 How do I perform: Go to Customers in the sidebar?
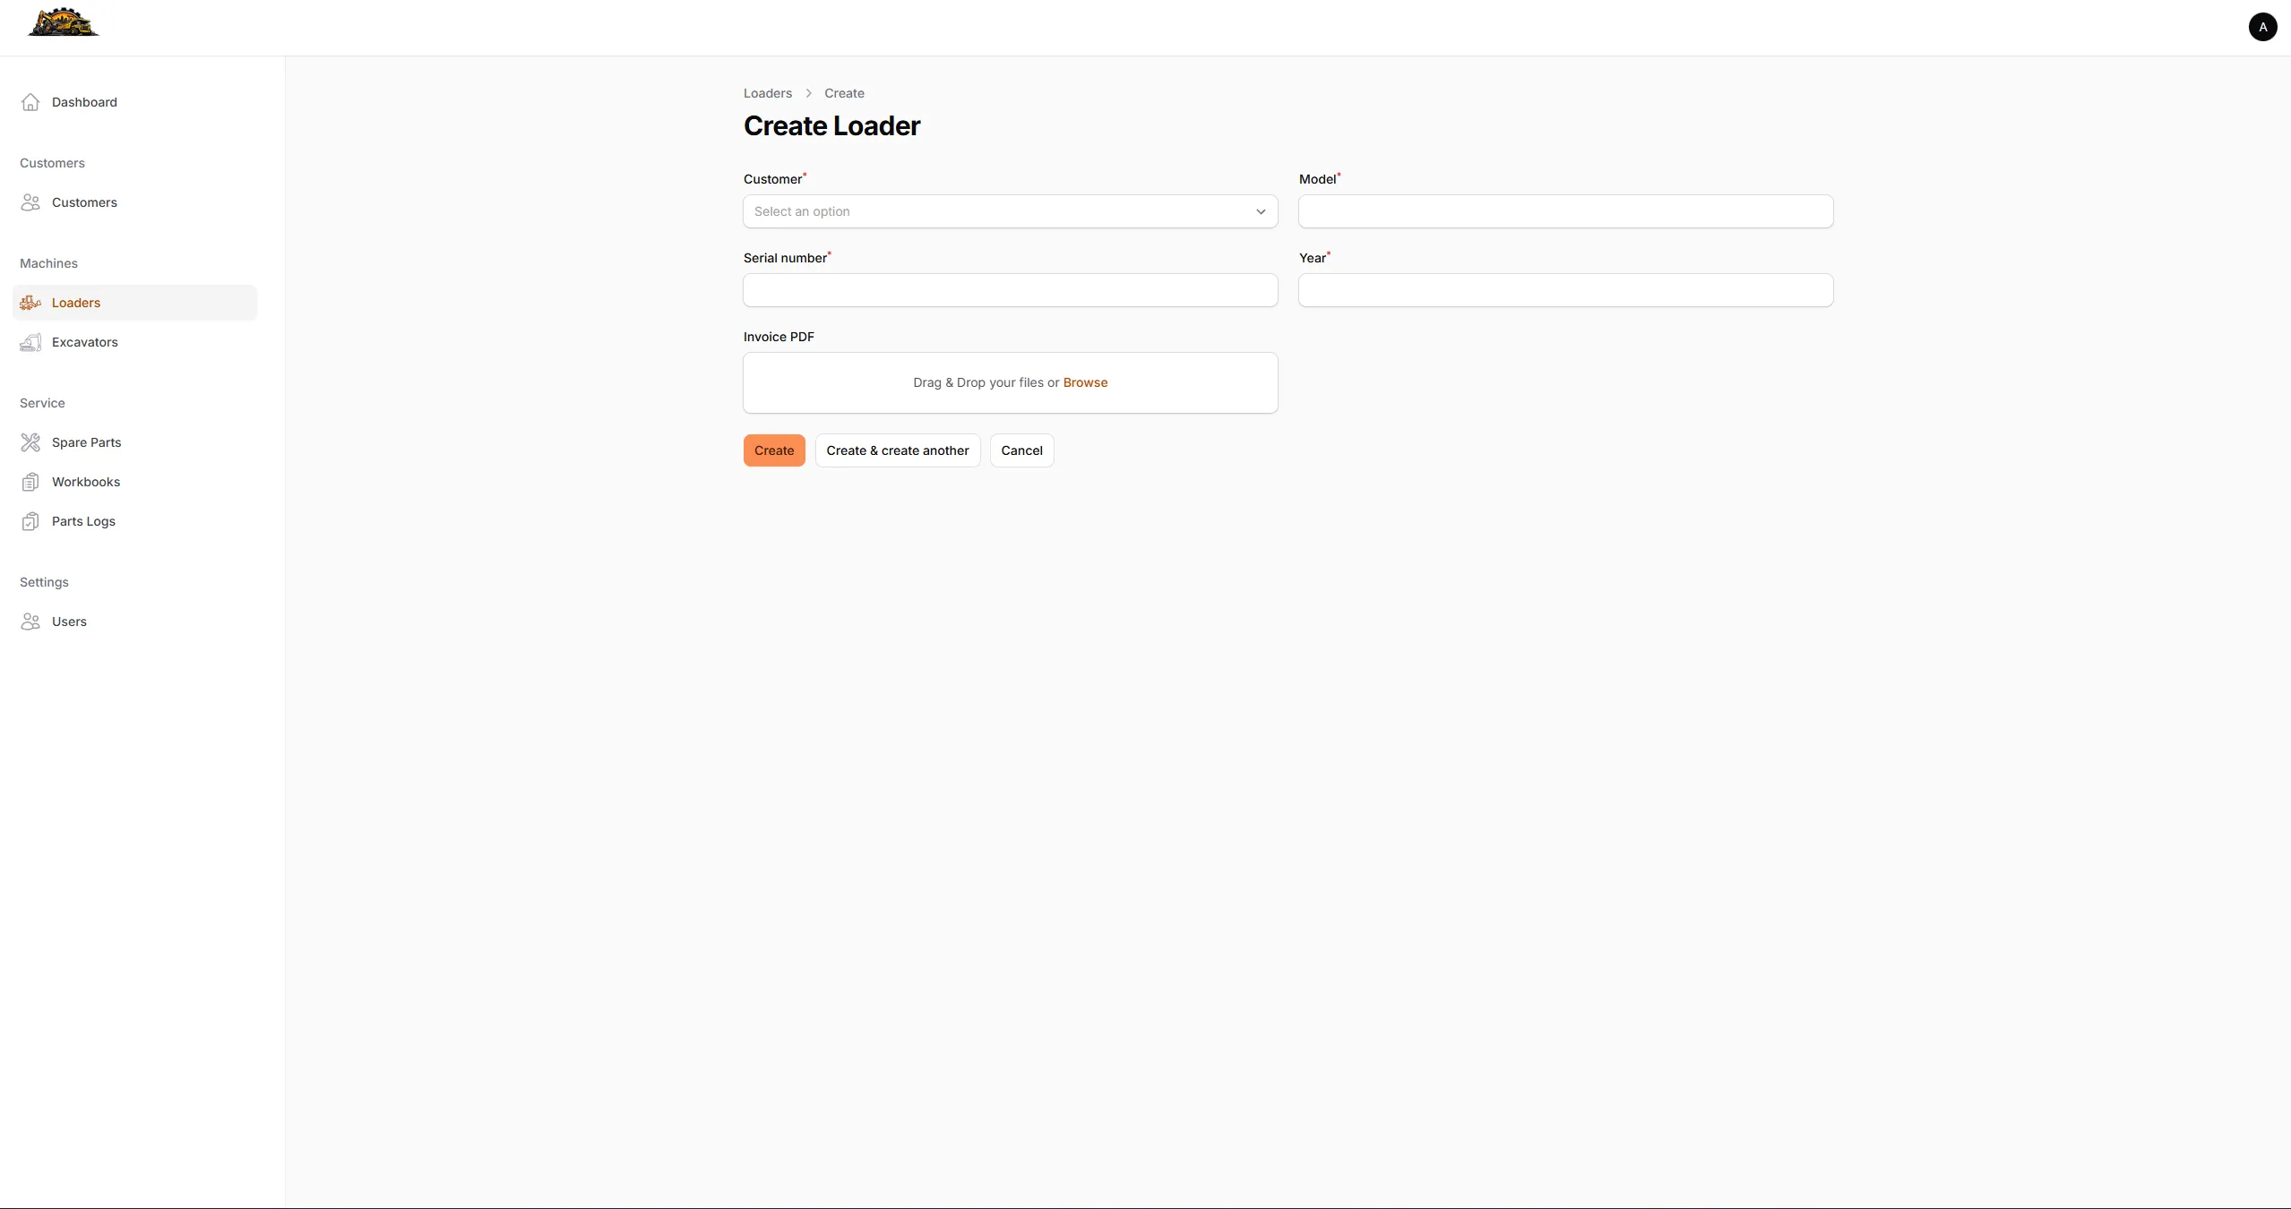click(x=134, y=202)
